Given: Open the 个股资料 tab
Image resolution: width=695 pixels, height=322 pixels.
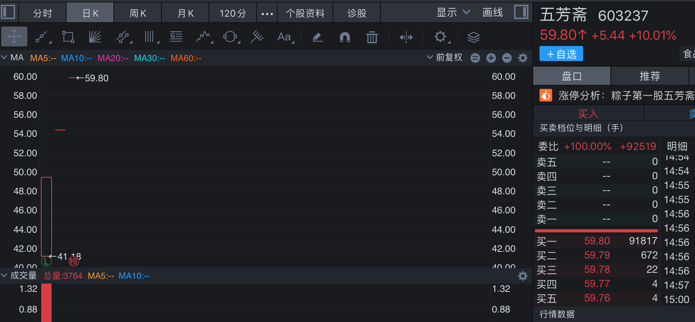Looking at the screenshot, I should coord(305,13).
